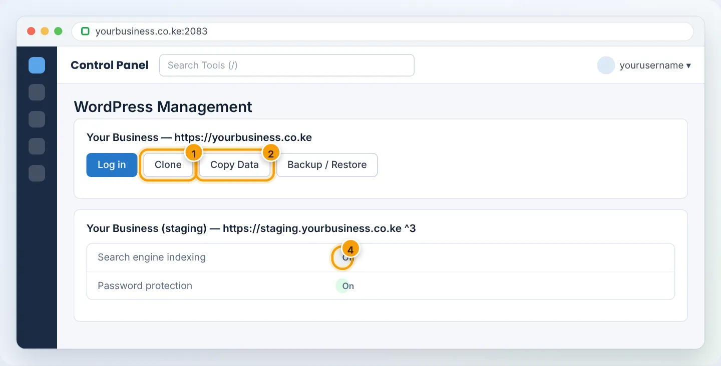Viewport: 721px width, 366px height.
Task: Click the Your Business (staging) site title
Action: click(251, 228)
